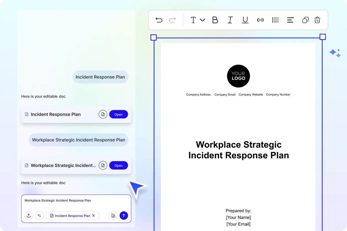
Task: Duplicate the selected element
Action: tap(305, 20)
